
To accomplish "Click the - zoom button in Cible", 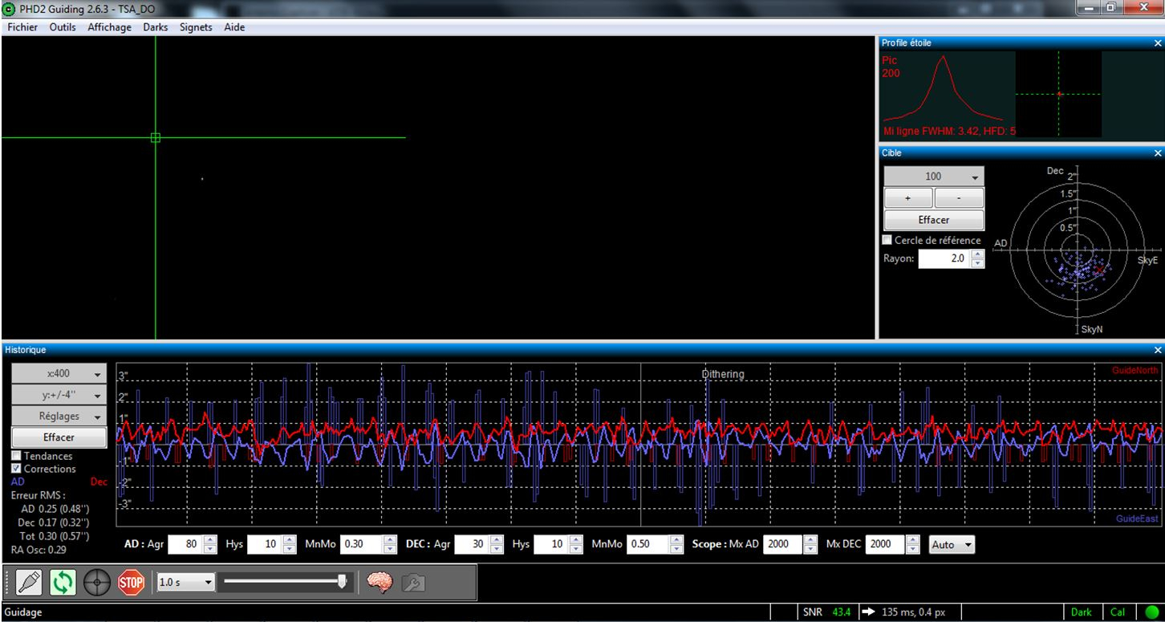I will [x=959, y=198].
